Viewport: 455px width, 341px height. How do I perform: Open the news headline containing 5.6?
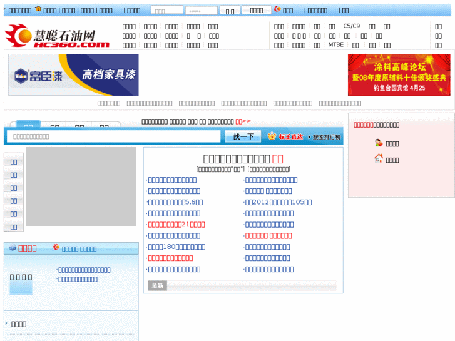[176, 202]
